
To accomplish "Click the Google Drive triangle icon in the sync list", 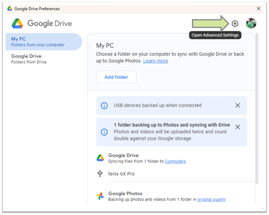I will (100, 158).
